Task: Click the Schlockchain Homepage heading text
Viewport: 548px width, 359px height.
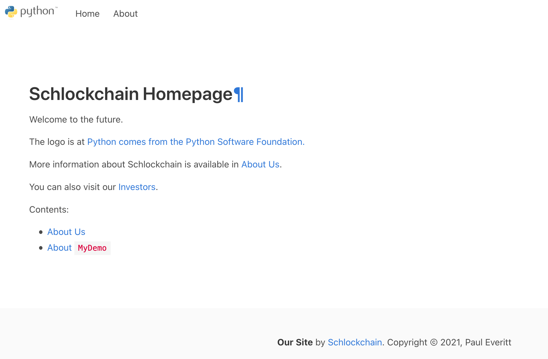Action: point(130,94)
